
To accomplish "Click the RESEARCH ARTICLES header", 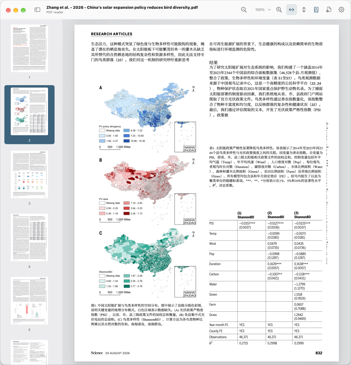I will [112, 34].
